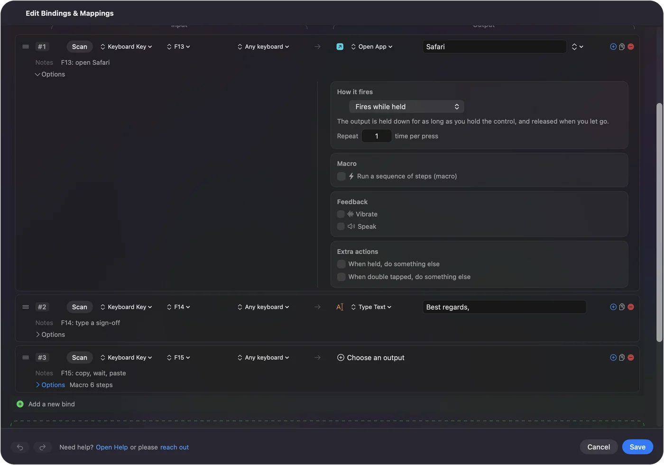Open the Open App output type dropdown
Viewport: 664px width, 465px height.
(372, 46)
